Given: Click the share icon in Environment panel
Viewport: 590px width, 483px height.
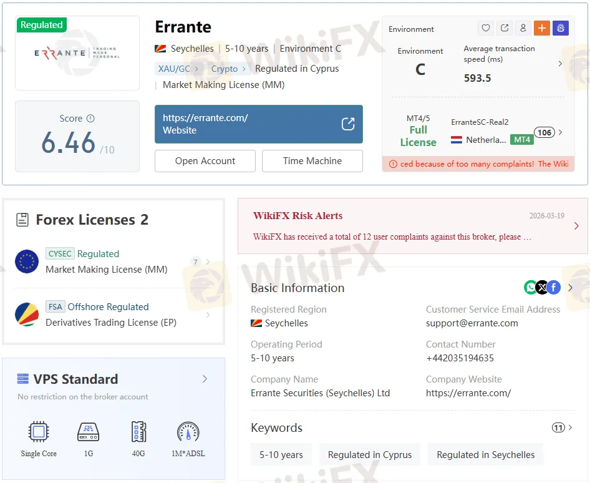Looking at the screenshot, I should pyautogui.click(x=505, y=28).
